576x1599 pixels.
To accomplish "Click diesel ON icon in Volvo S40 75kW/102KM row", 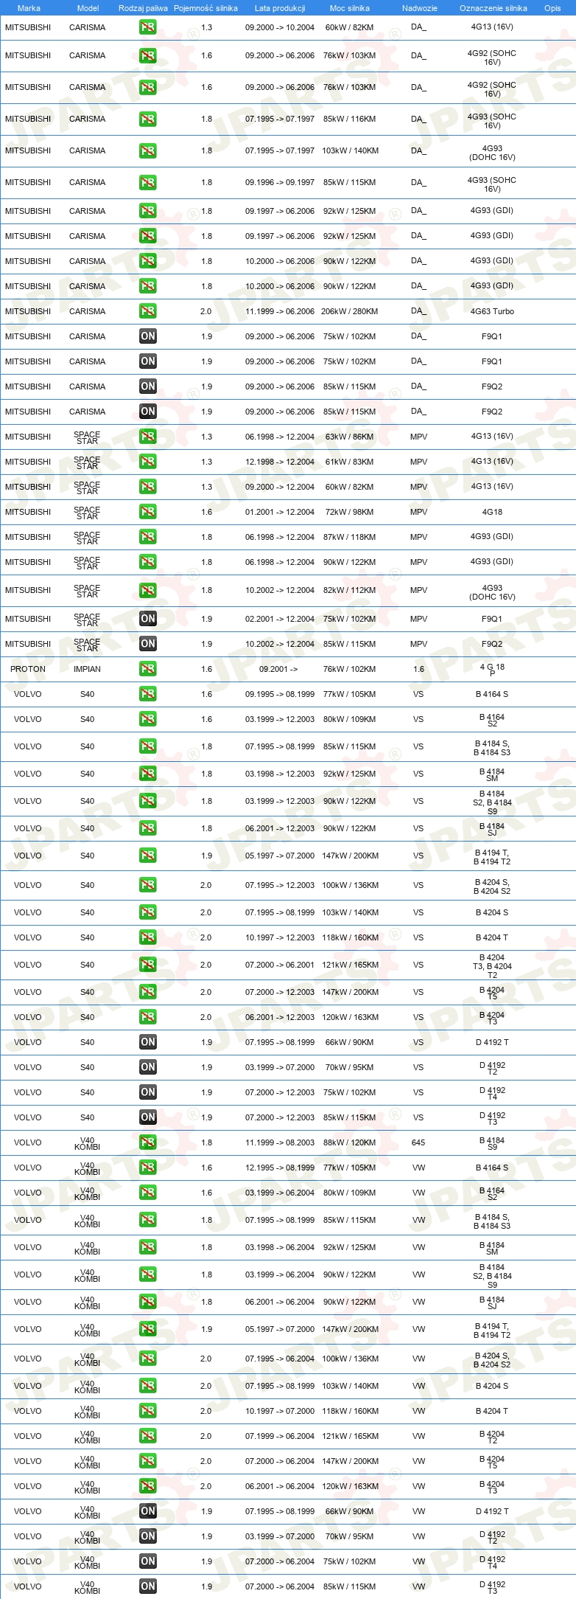I will point(148,1092).
